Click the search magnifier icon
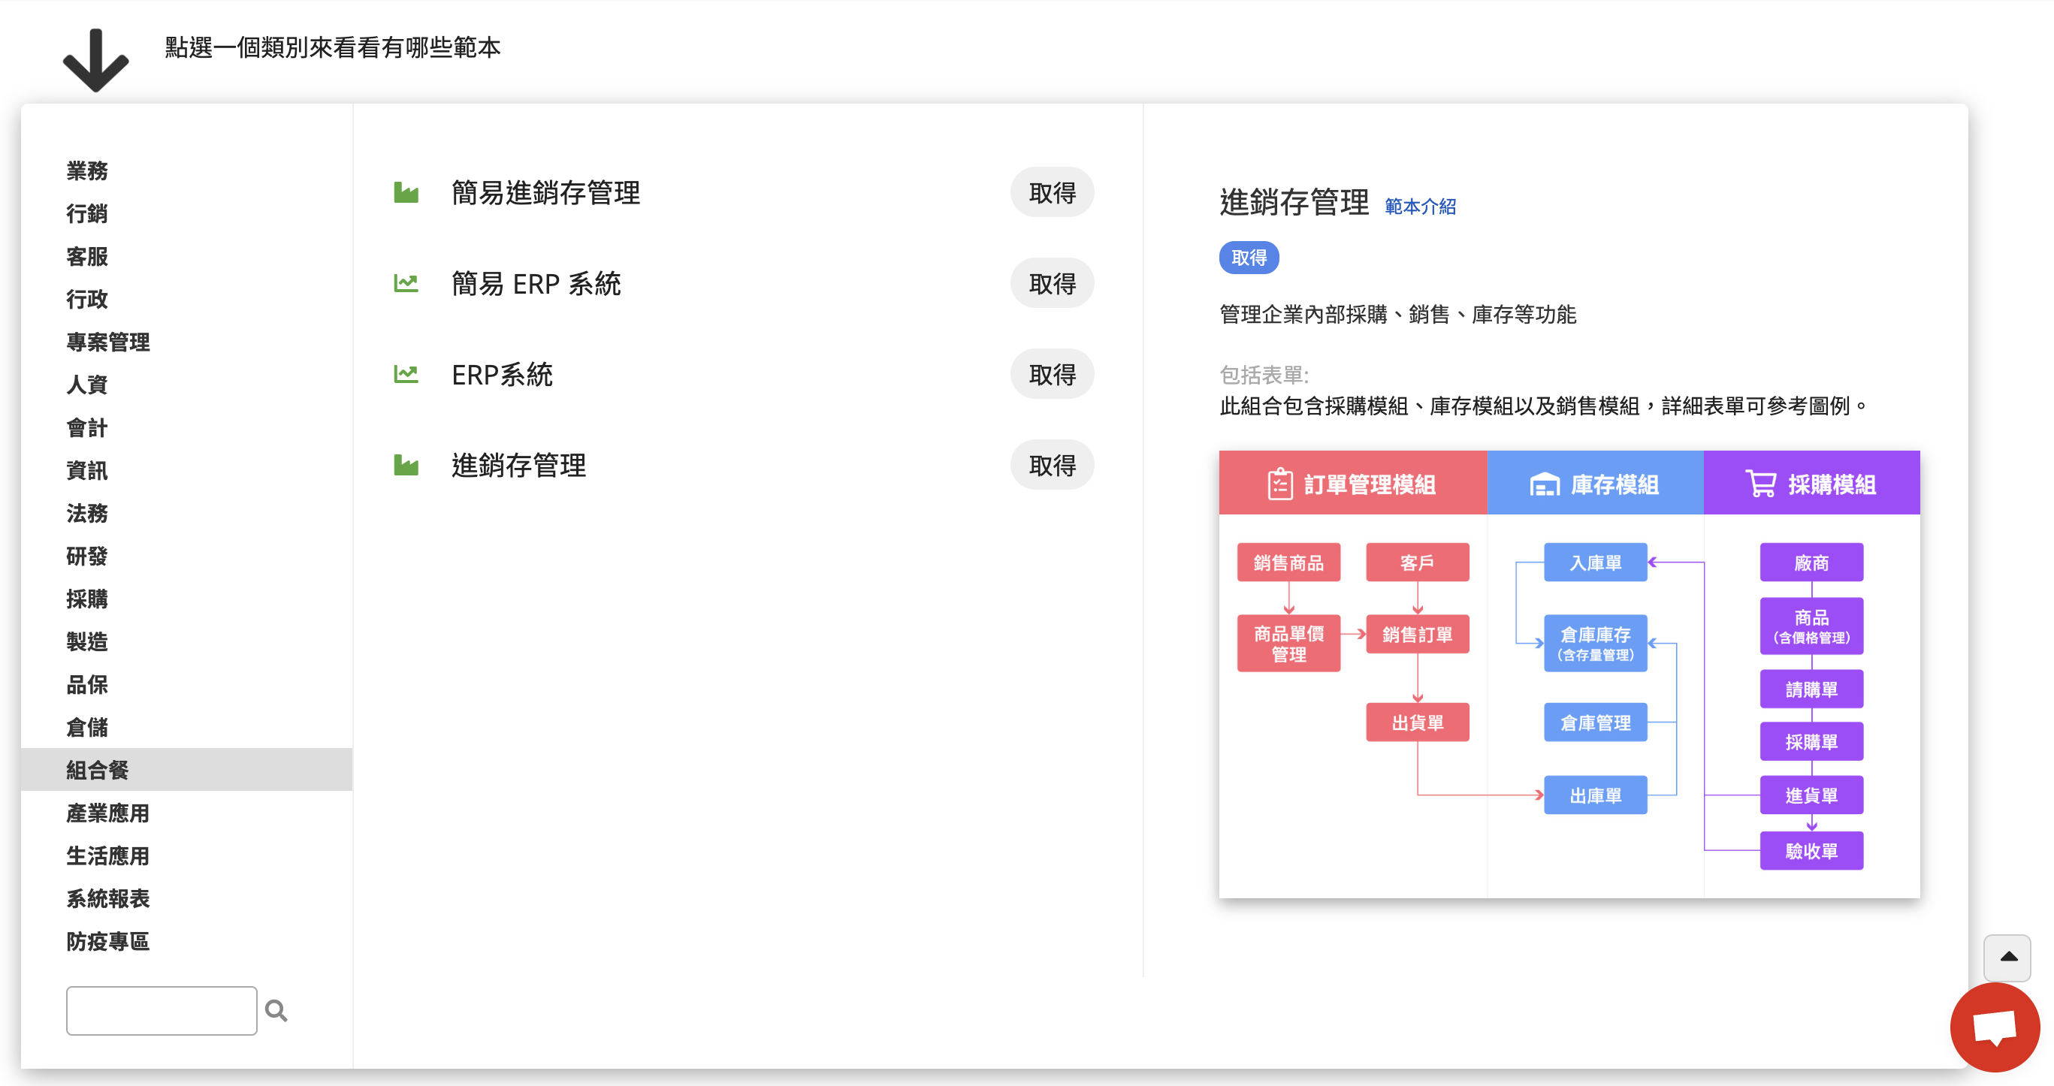 pyautogui.click(x=276, y=1010)
